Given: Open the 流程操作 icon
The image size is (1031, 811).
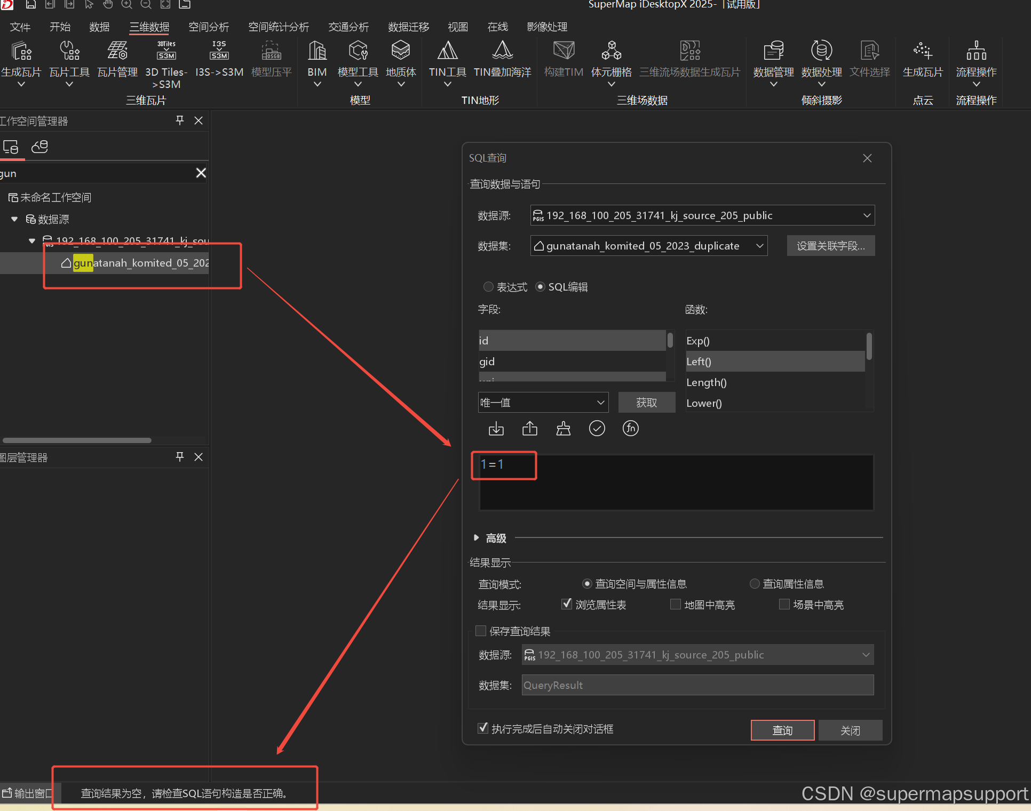Looking at the screenshot, I should pos(976,51).
